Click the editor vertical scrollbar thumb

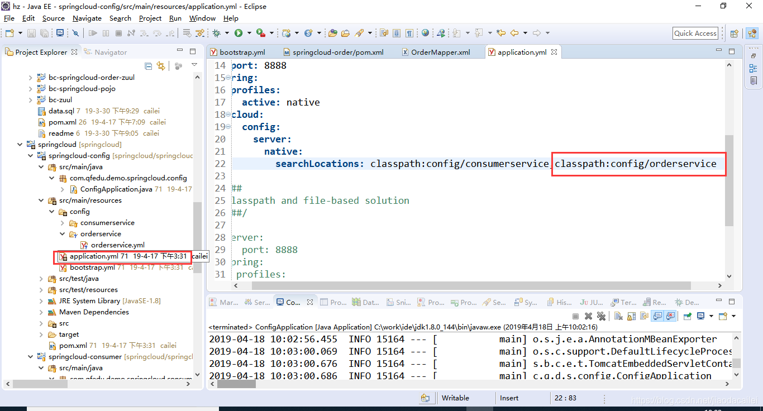point(729,180)
